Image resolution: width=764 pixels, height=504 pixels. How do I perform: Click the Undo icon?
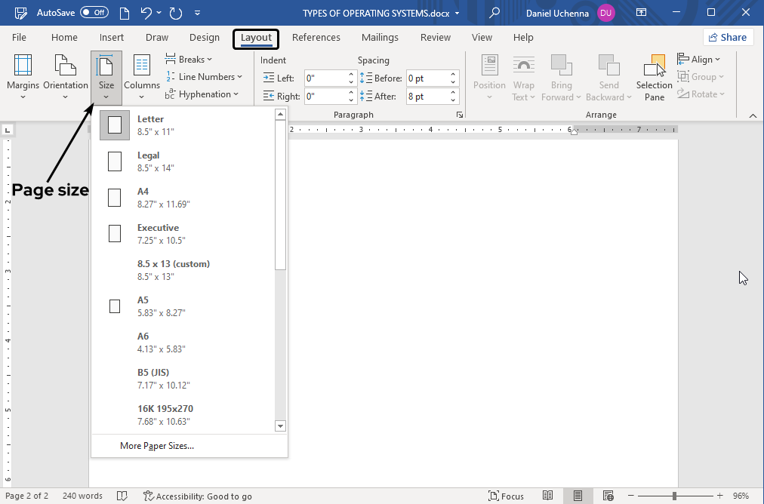pyautogui.click(x=144, y=12)
